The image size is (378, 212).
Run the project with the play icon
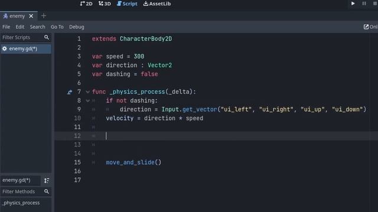tap(353, 4)
